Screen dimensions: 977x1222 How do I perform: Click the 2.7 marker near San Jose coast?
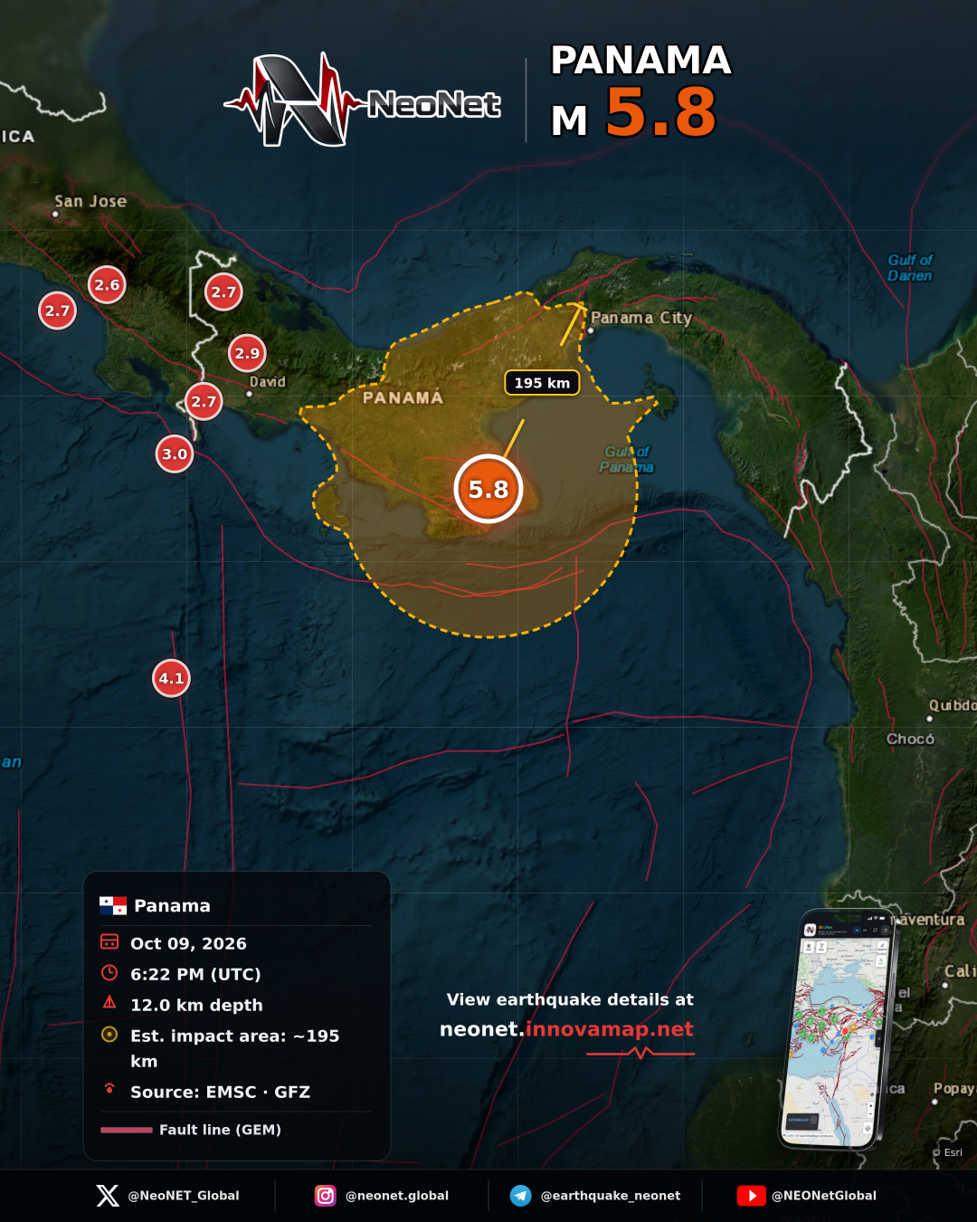click(57, 310)
